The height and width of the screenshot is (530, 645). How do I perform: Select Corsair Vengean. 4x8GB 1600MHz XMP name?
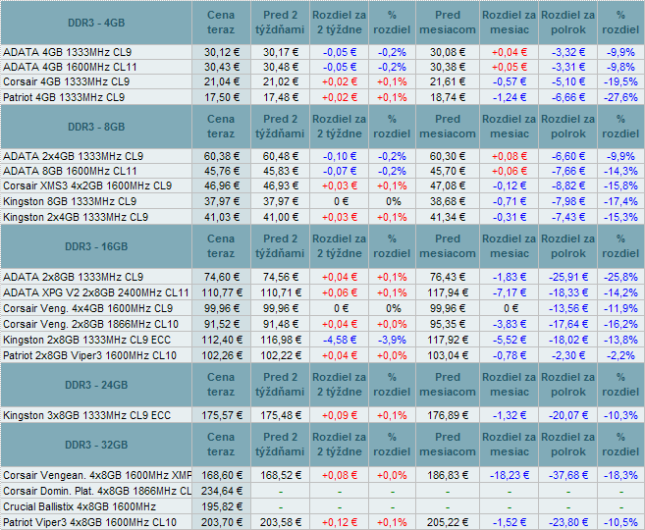point(97,475)
